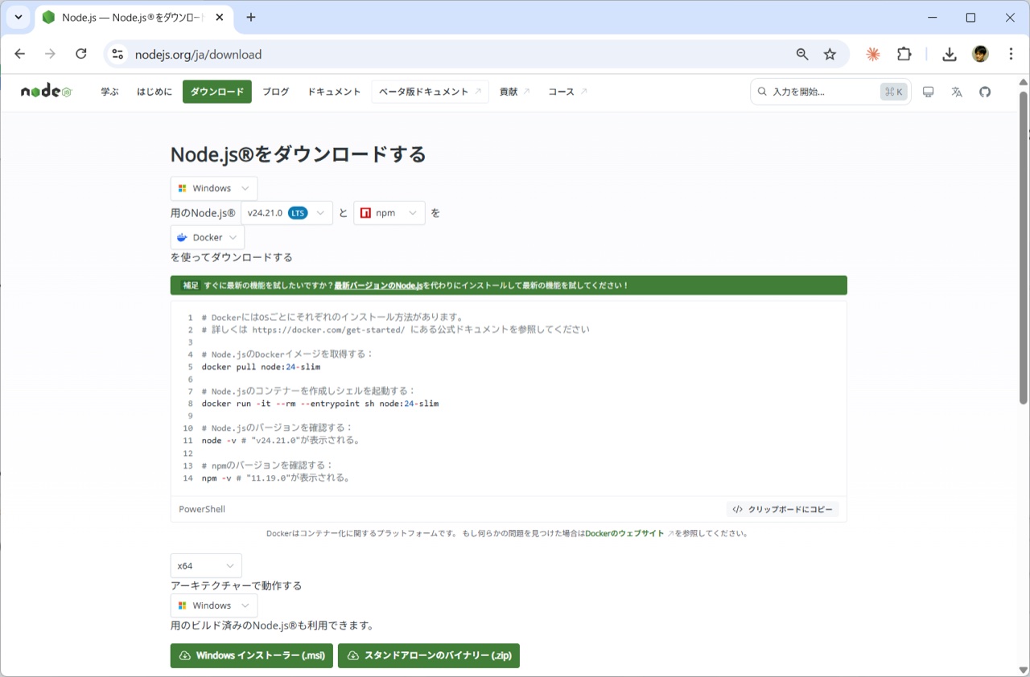This screenshot has width=1030, height=677.
Task: Click the address bar URL nodejs.org/ja/download
Action: tap(198, 55)
